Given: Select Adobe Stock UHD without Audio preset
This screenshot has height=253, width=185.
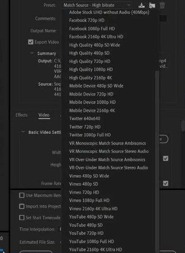Looking at the screenshot, I should (109, 12).
